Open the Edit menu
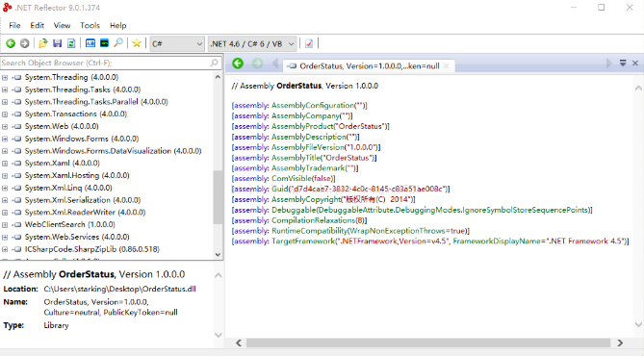644x356 pixels. click(x=37, y=25)
